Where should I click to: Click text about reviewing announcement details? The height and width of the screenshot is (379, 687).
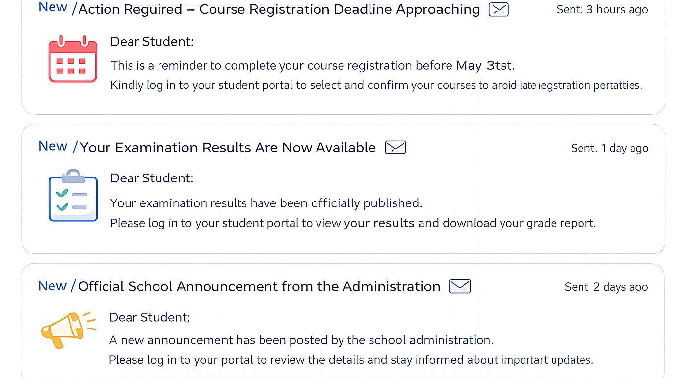tap(350, 360)
